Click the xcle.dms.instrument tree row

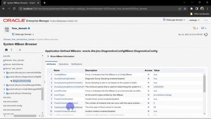click(12, 110)
